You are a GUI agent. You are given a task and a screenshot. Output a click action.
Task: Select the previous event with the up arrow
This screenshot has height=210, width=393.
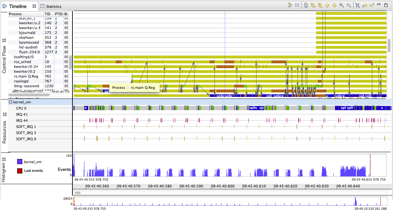[x=328, y=5]
